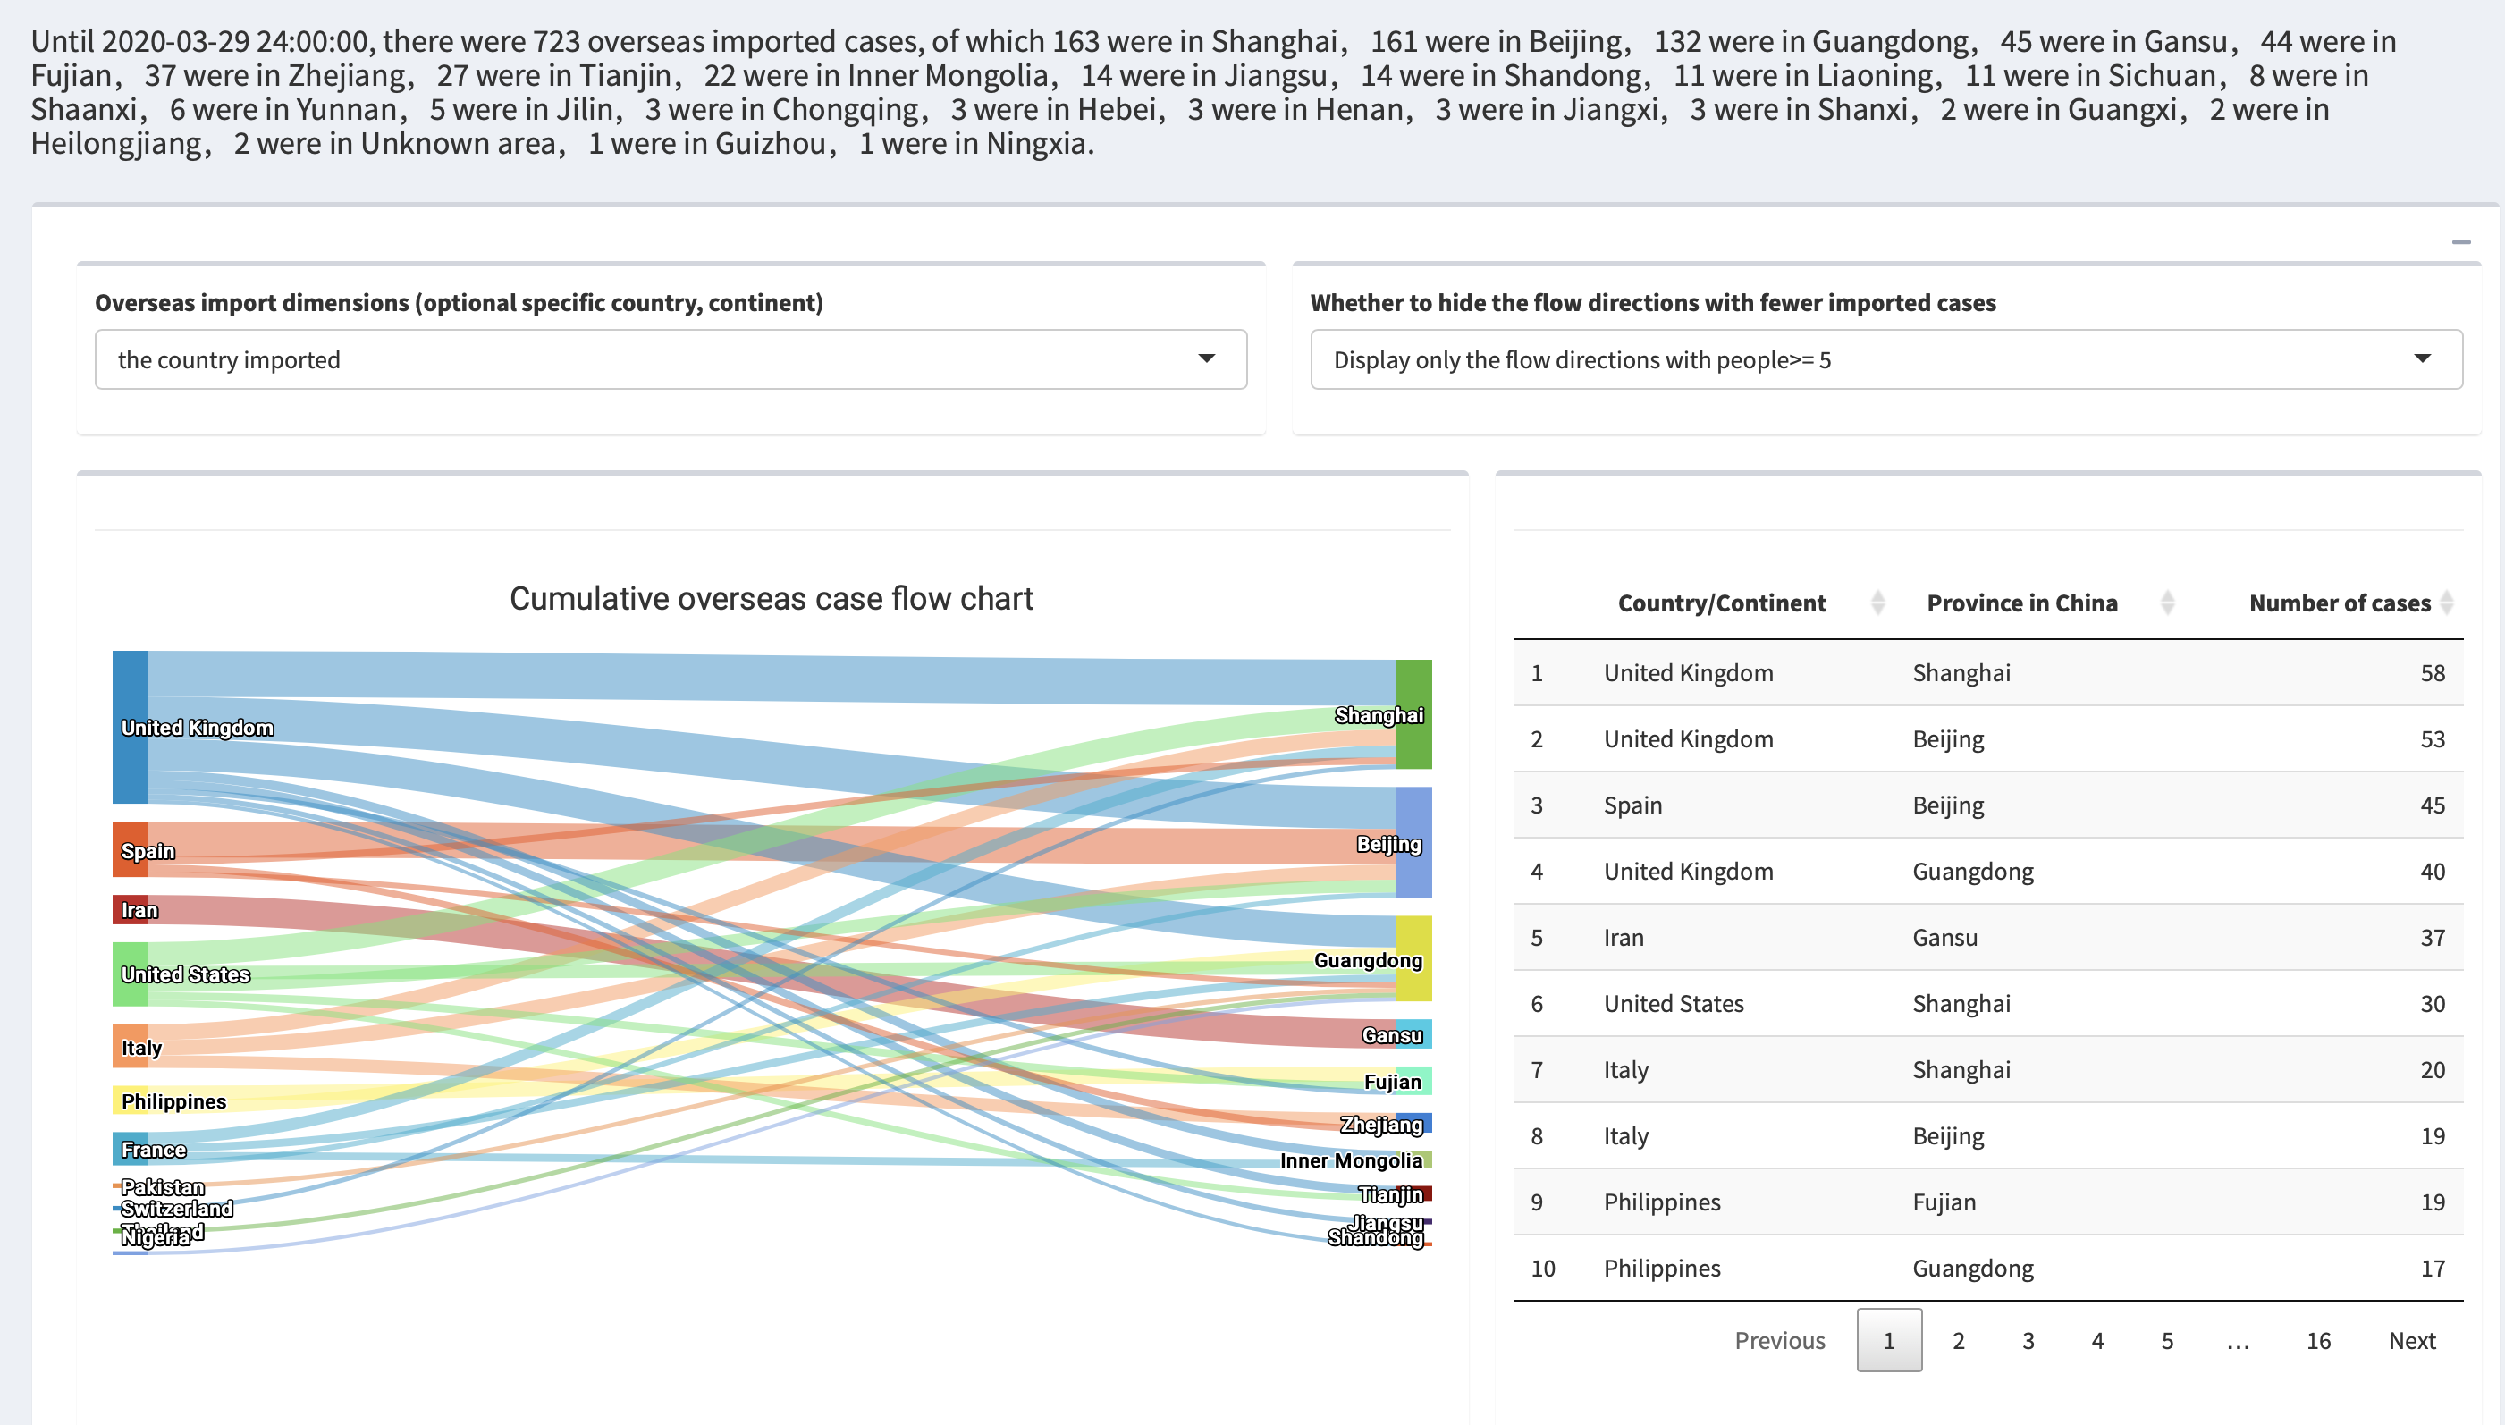This screenshot has width=2505, height=1425.
Task: Click the Previous pagination link
Action: pyautogui.click(x=1779, y=1340)
